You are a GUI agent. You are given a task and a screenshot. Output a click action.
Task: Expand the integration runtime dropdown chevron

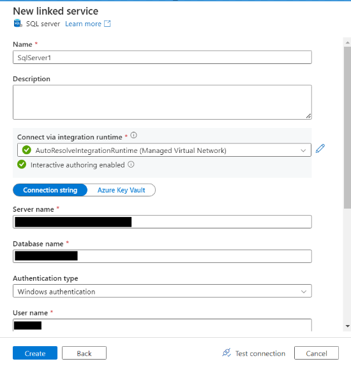point(303,150)
